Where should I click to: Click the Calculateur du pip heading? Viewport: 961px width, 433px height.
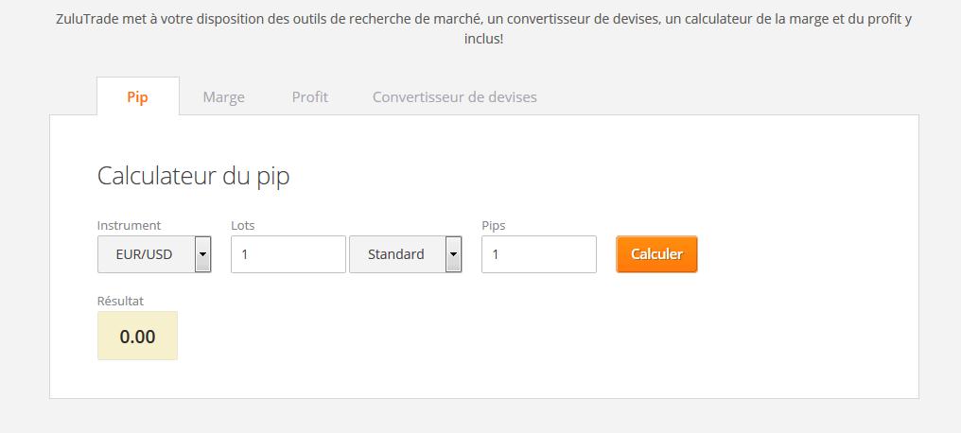pyautogui.click(x=193, y=177)
